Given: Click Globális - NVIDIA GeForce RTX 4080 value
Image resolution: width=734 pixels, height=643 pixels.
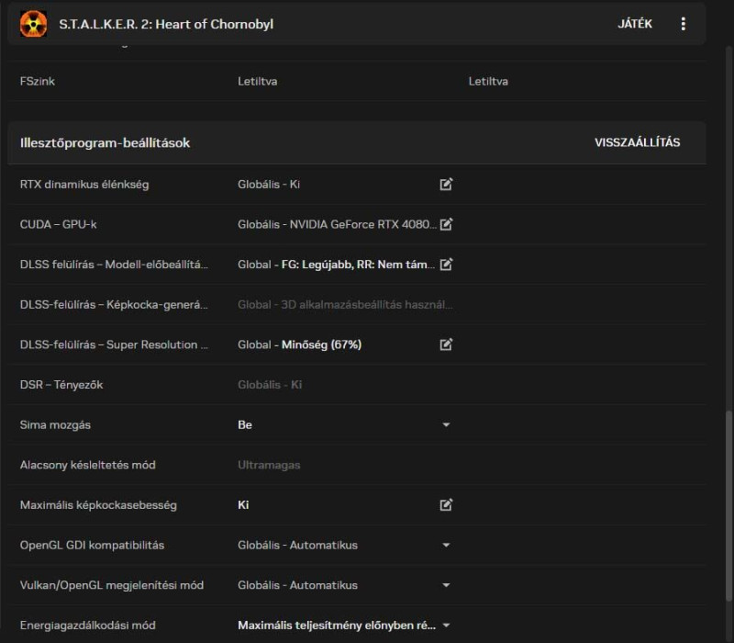Looking at the screenshot, I should pos(337,224).
